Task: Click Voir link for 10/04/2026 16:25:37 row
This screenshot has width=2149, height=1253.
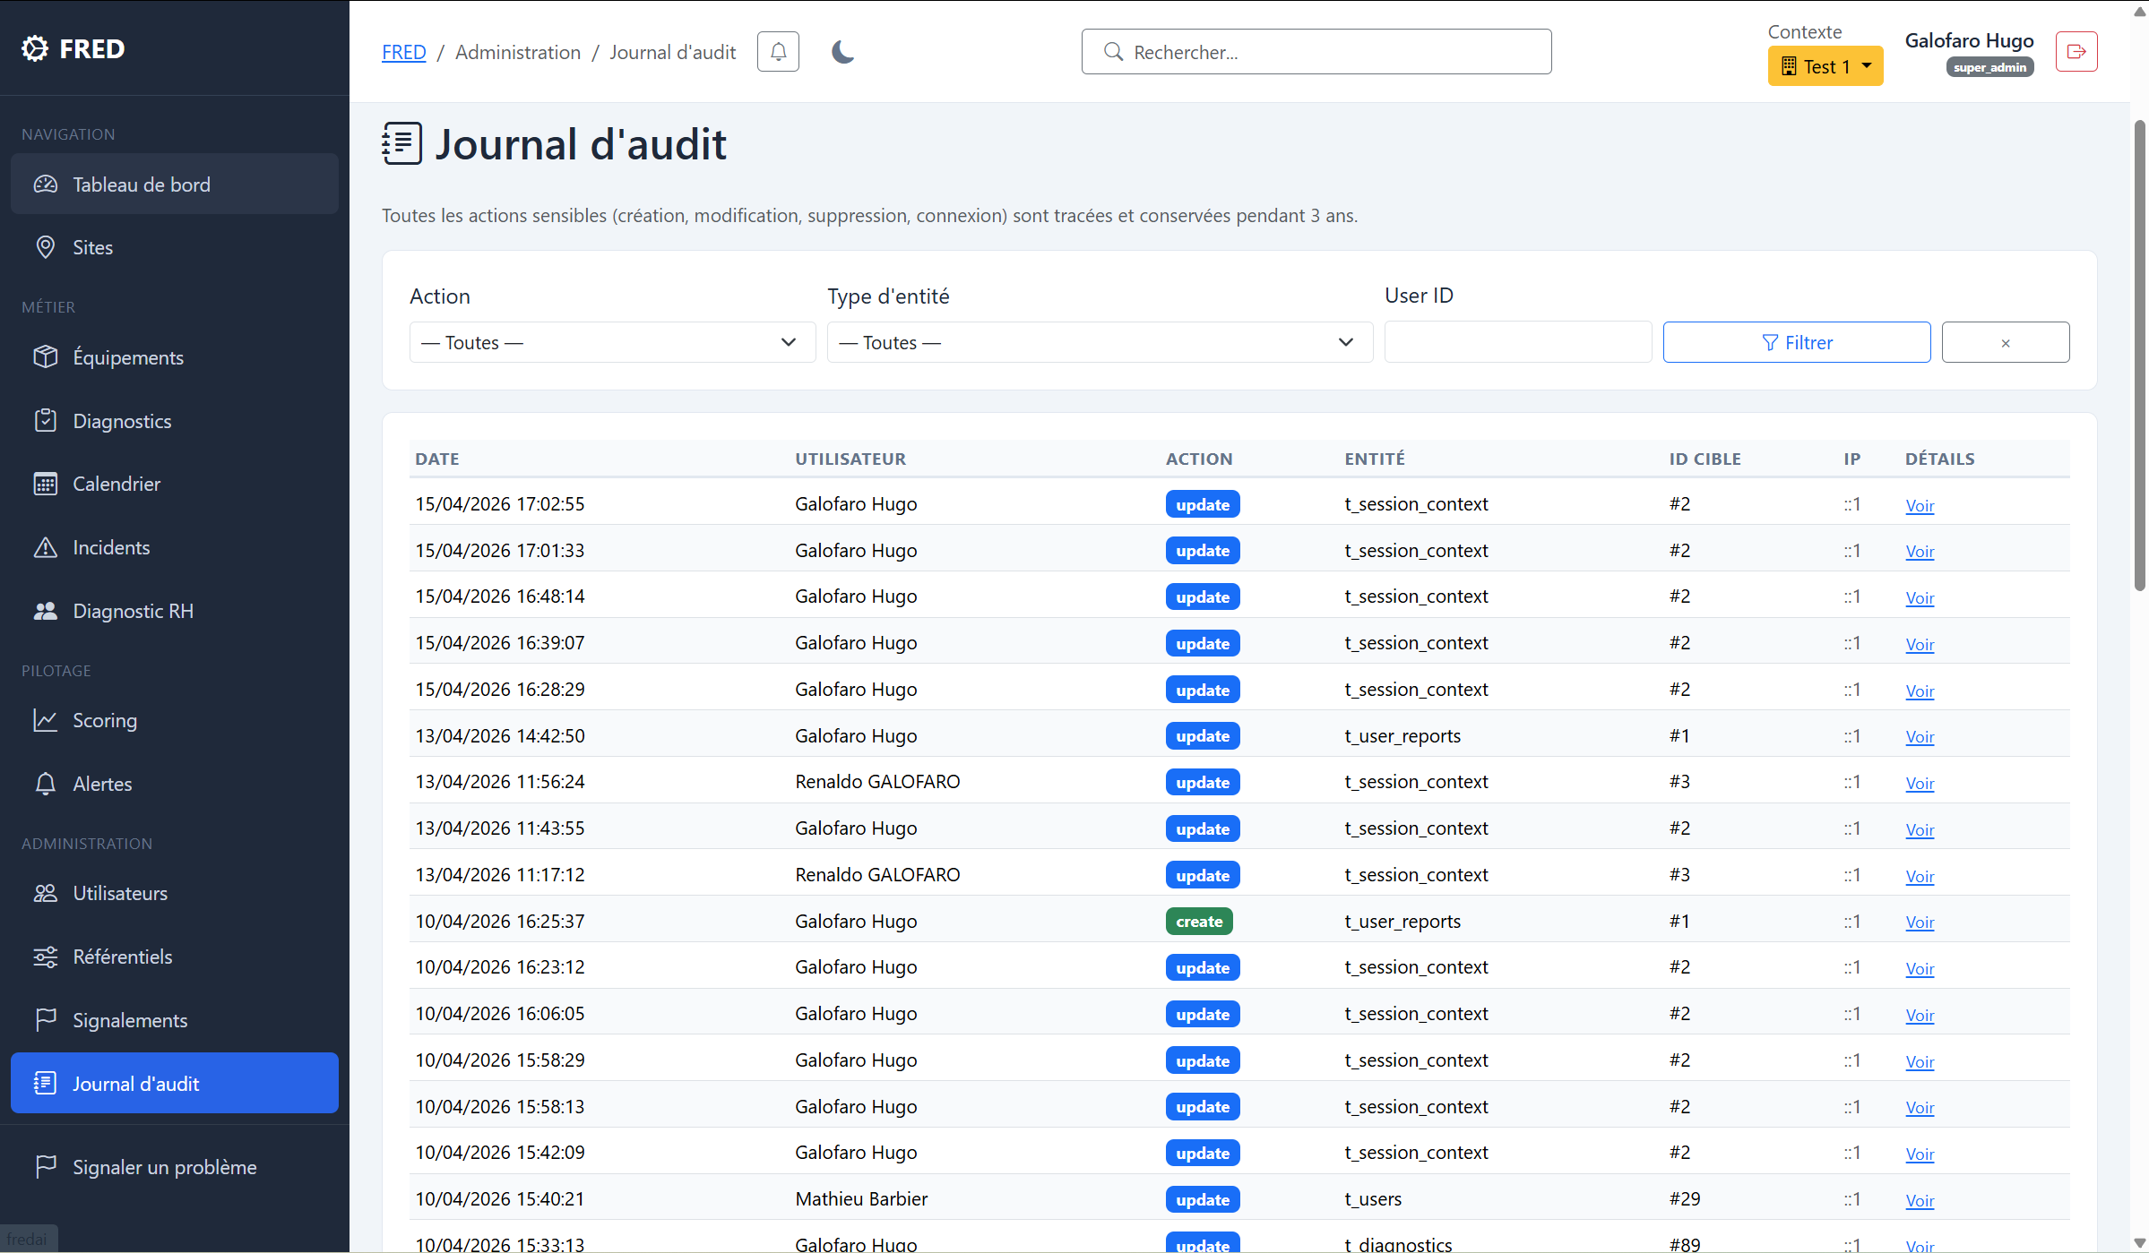Action: [1919, 922]
